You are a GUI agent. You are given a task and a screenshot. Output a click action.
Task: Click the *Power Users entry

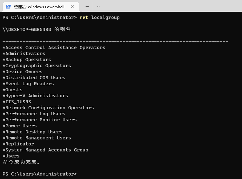[20, 126]
